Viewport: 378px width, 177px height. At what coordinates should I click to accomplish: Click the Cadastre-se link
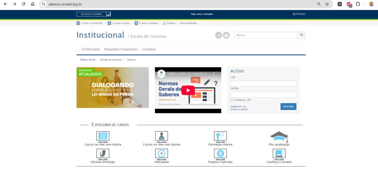(x=238, y=107)
